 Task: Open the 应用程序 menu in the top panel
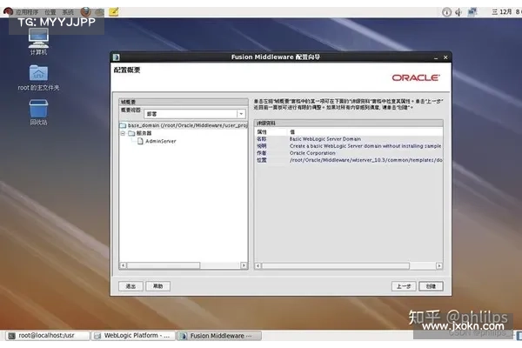coord(27,12)
